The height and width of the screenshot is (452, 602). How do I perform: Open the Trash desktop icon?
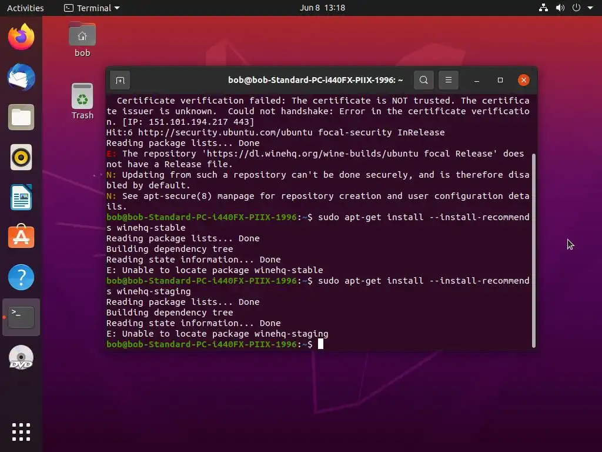coord(82,101)
